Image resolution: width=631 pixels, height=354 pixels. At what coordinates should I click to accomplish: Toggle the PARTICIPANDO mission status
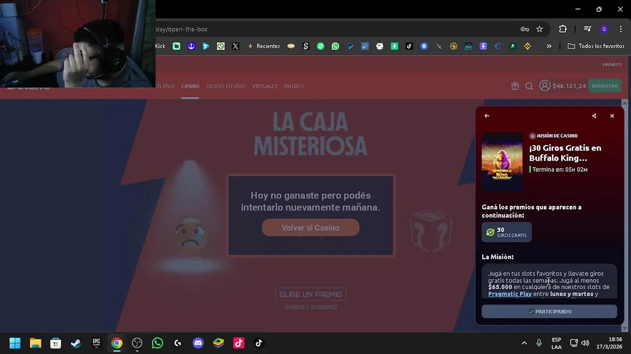[x=549, y=311]
